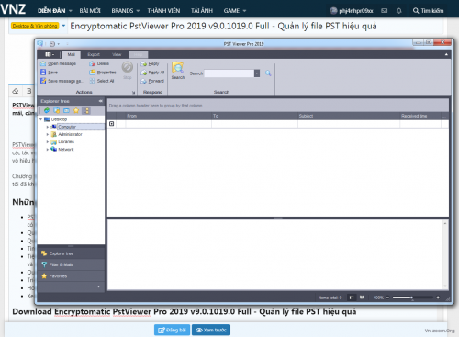
Task: Switch to the View ribbon tab
Action: tap(117, 54)
